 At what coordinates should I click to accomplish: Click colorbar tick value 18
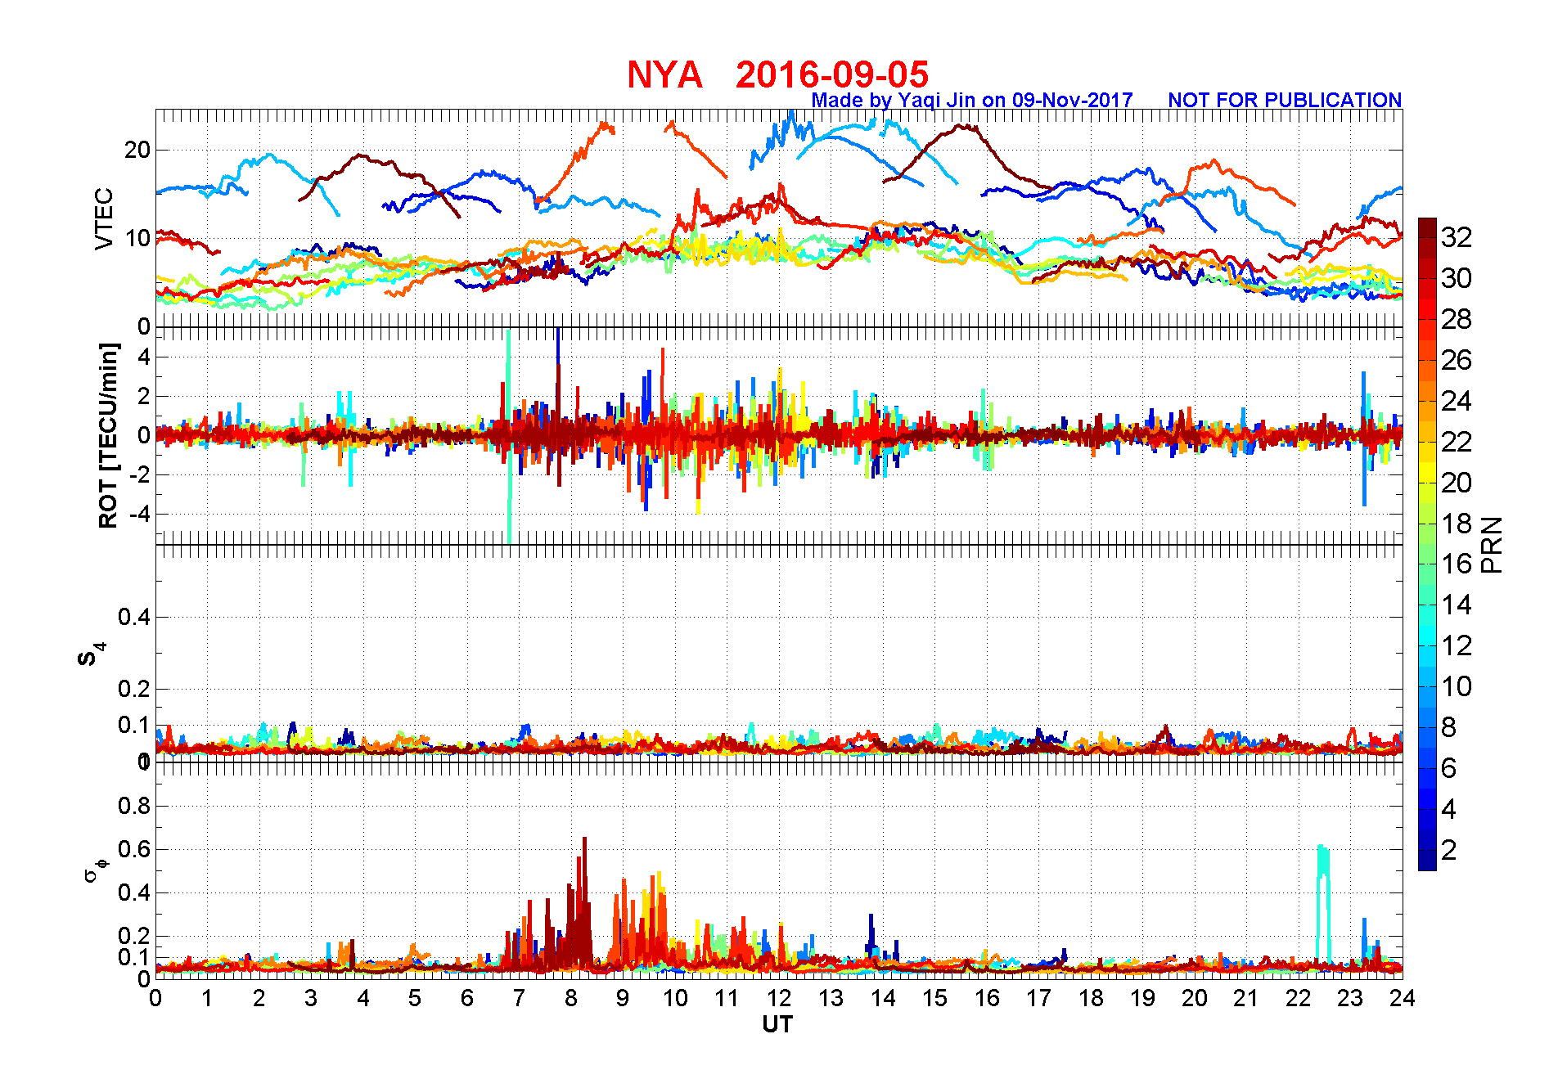click(x=1457, y=524)
